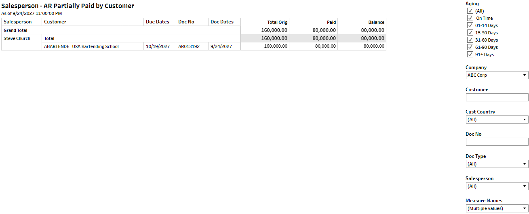
Task: Toggle the (All) aging checkbox
Action: pyautogui.click(x=470, y=11)
